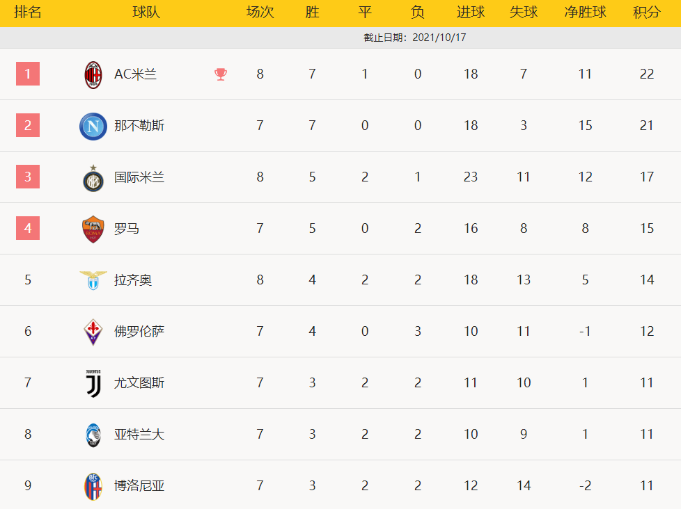This screenshot has width=681, height=509.
Task: Click the 净胜球 column header
Action: (x=585, y=12)
